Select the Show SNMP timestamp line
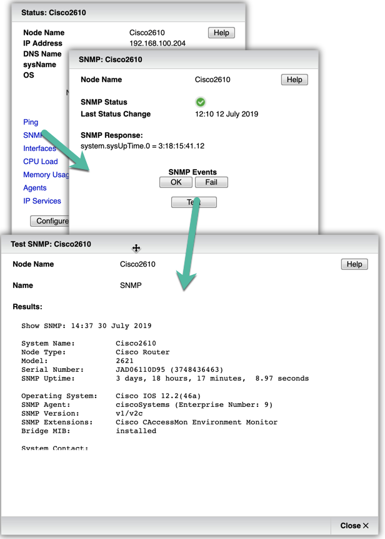This screenshot has width=385, height=539. [x=86, y=326]
